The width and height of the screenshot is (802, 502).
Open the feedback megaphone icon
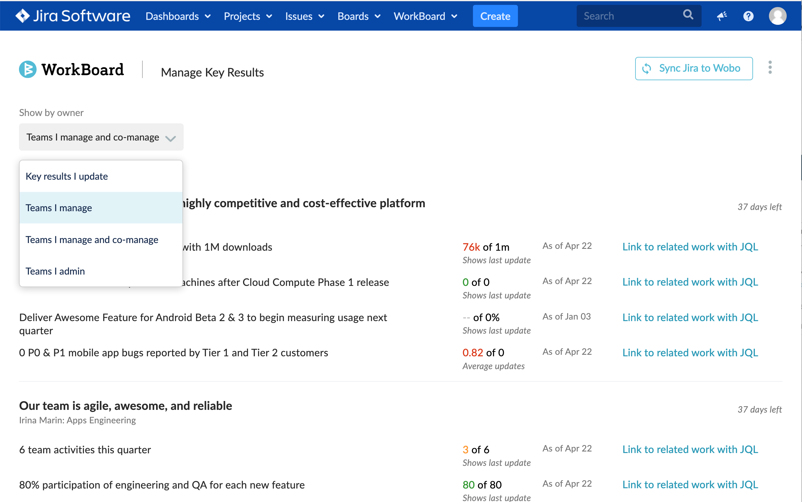pos(722,16)
